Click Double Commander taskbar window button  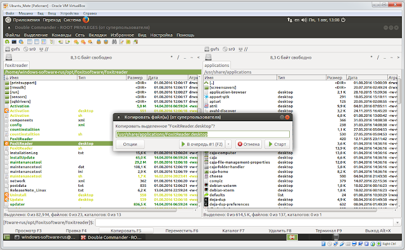111,237
